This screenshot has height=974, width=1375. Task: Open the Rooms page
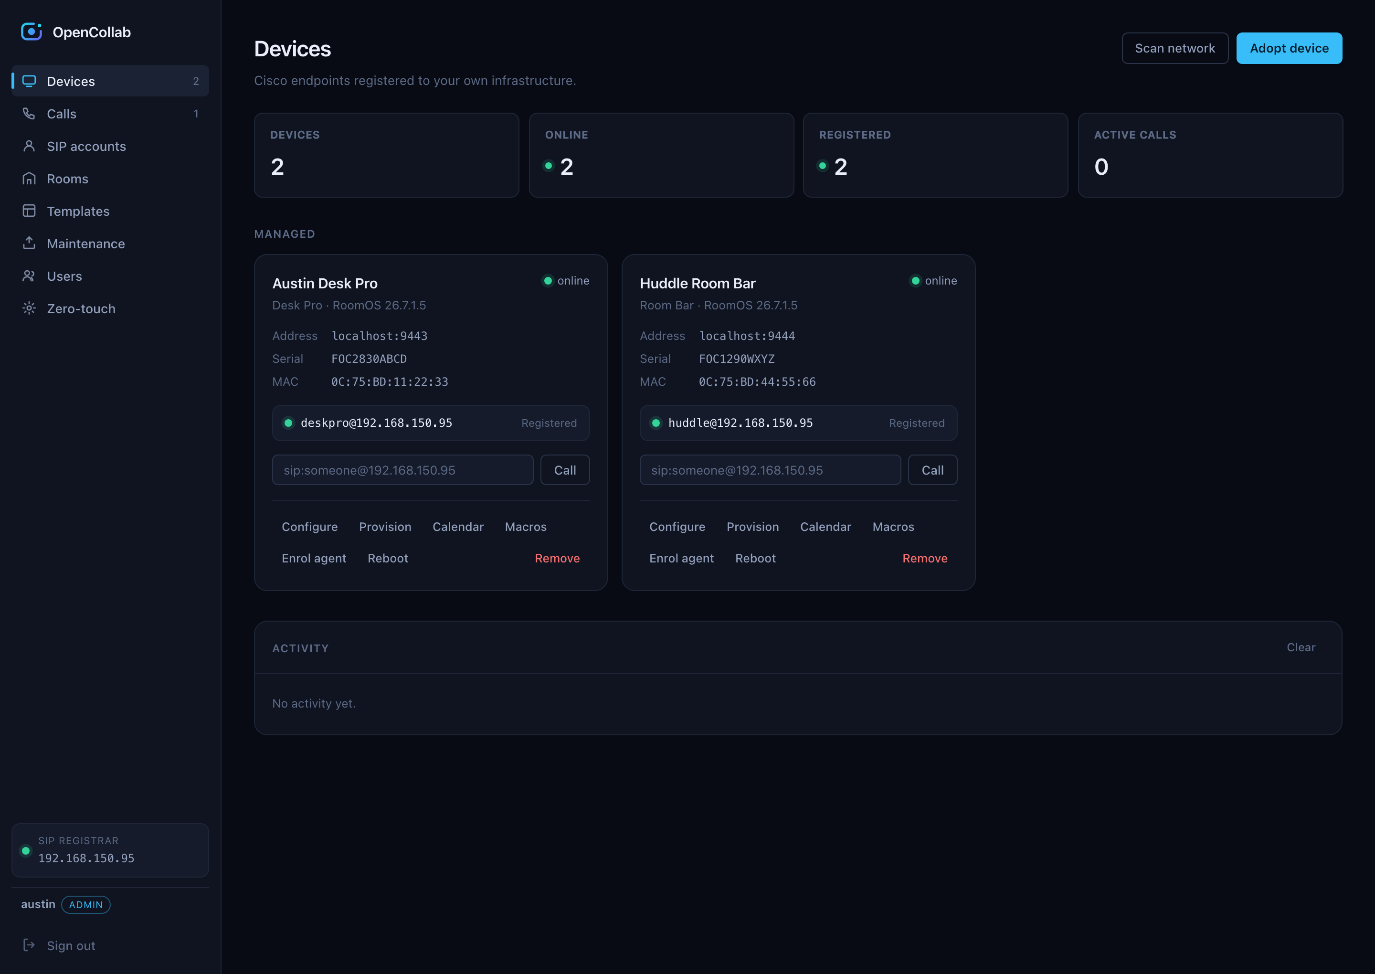coord(110,178)
